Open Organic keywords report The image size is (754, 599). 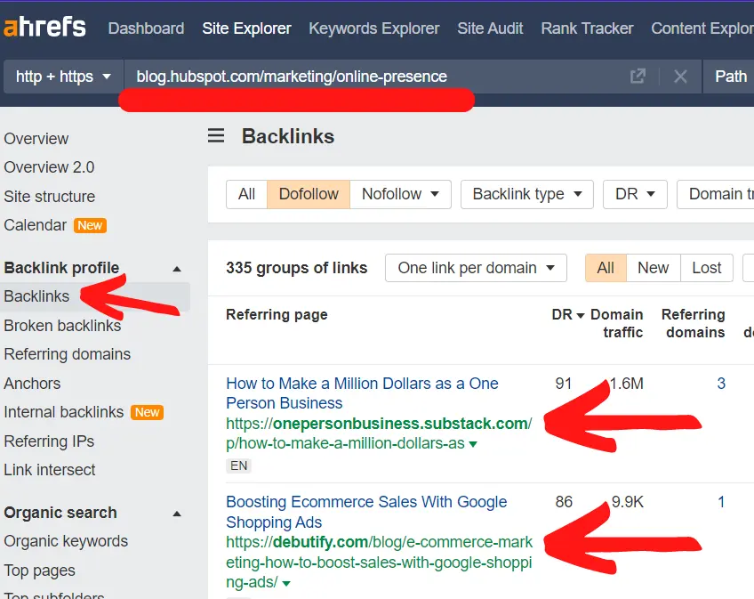click(66, 541)
